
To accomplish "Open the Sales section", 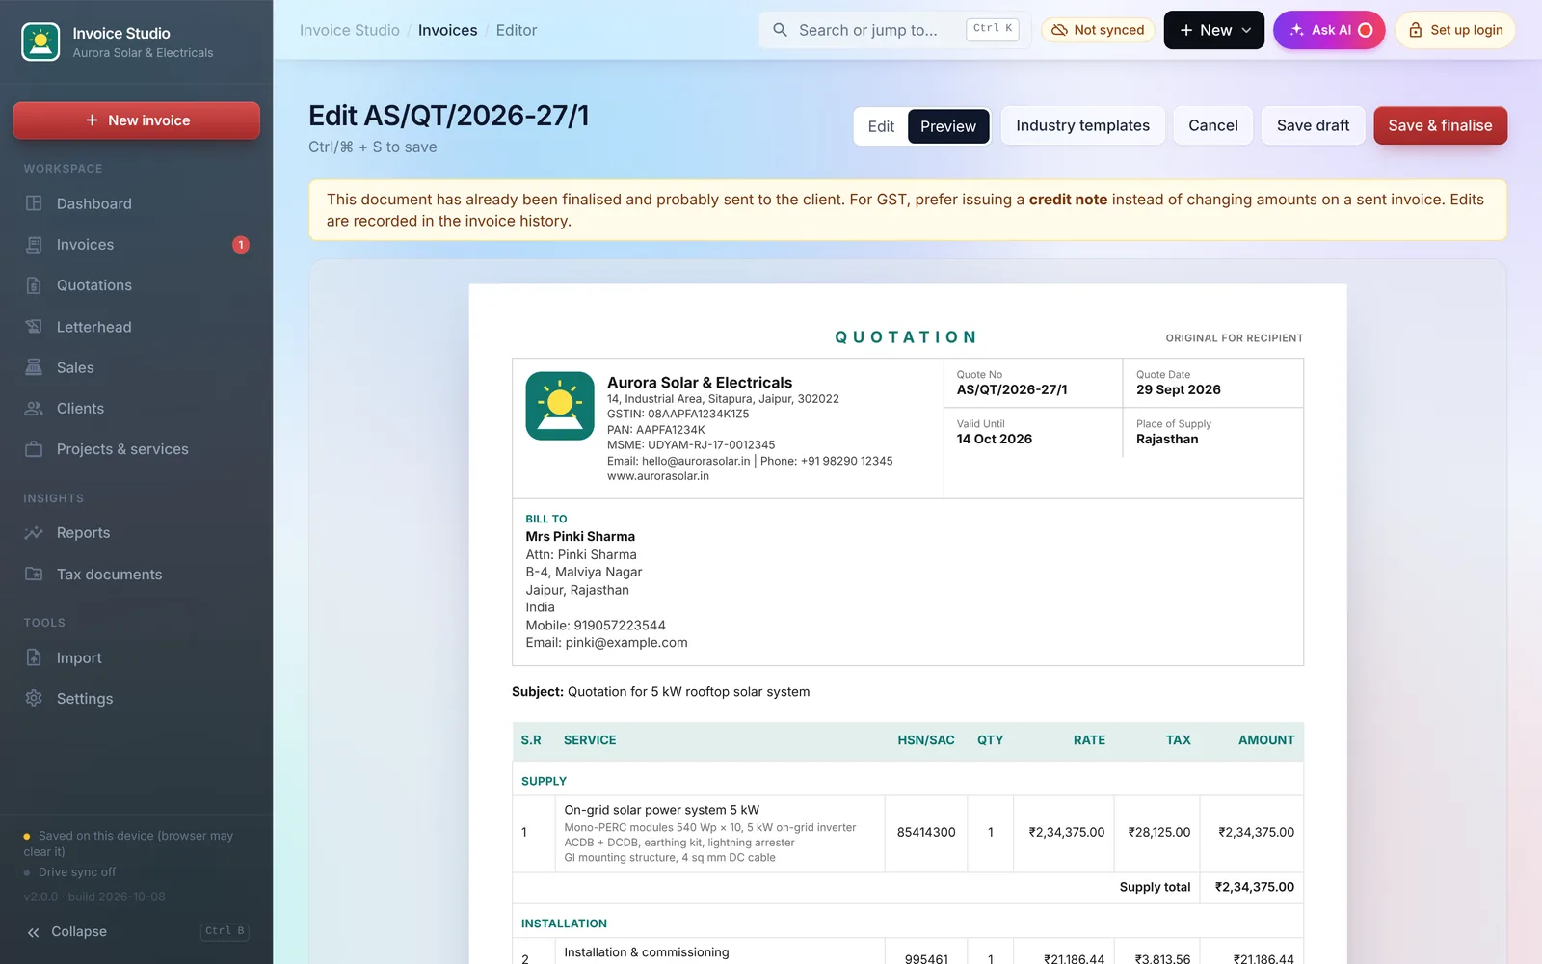I will click(136, 367).
